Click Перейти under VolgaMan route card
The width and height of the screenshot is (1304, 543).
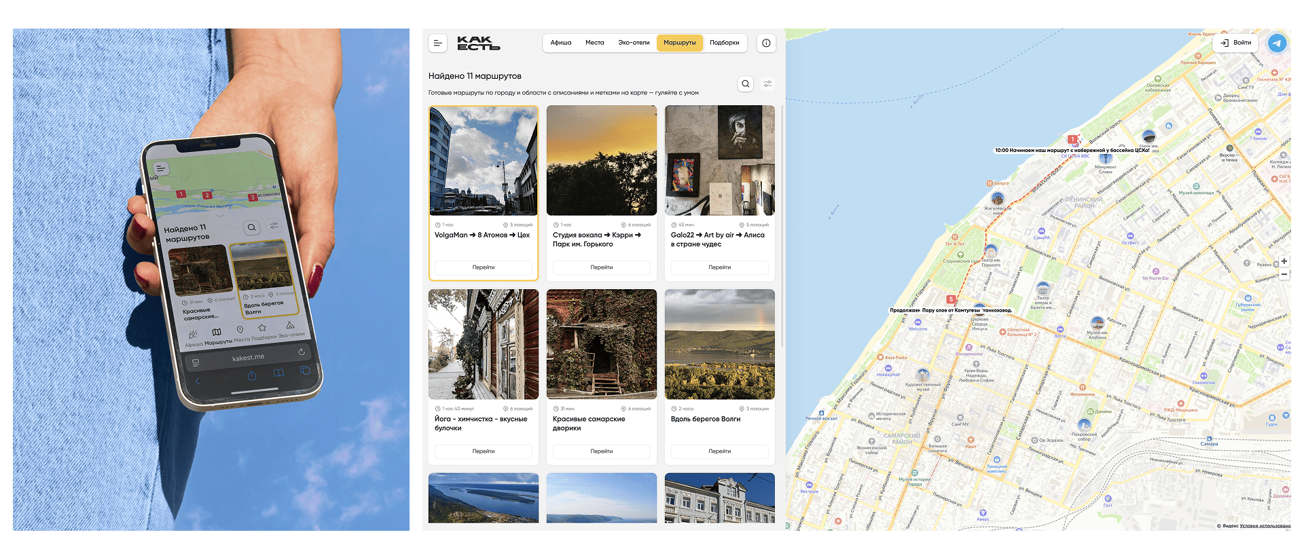[484, 267]
